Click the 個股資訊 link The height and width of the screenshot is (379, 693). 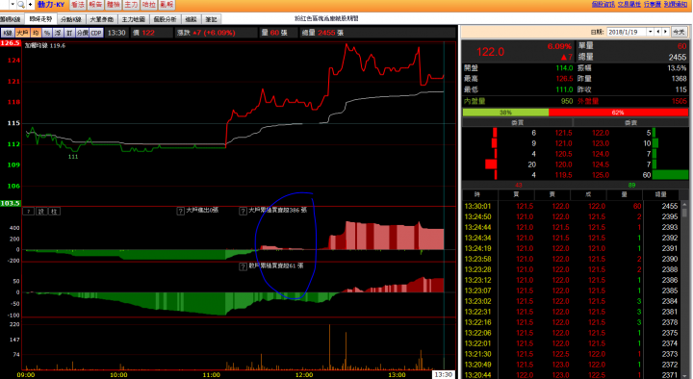[603, 4]
